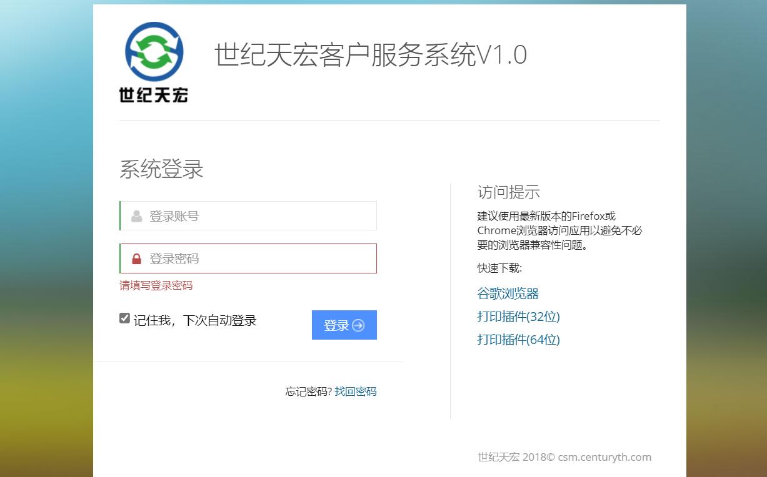Click the user silhouette icon in account field

coord(136,217)
